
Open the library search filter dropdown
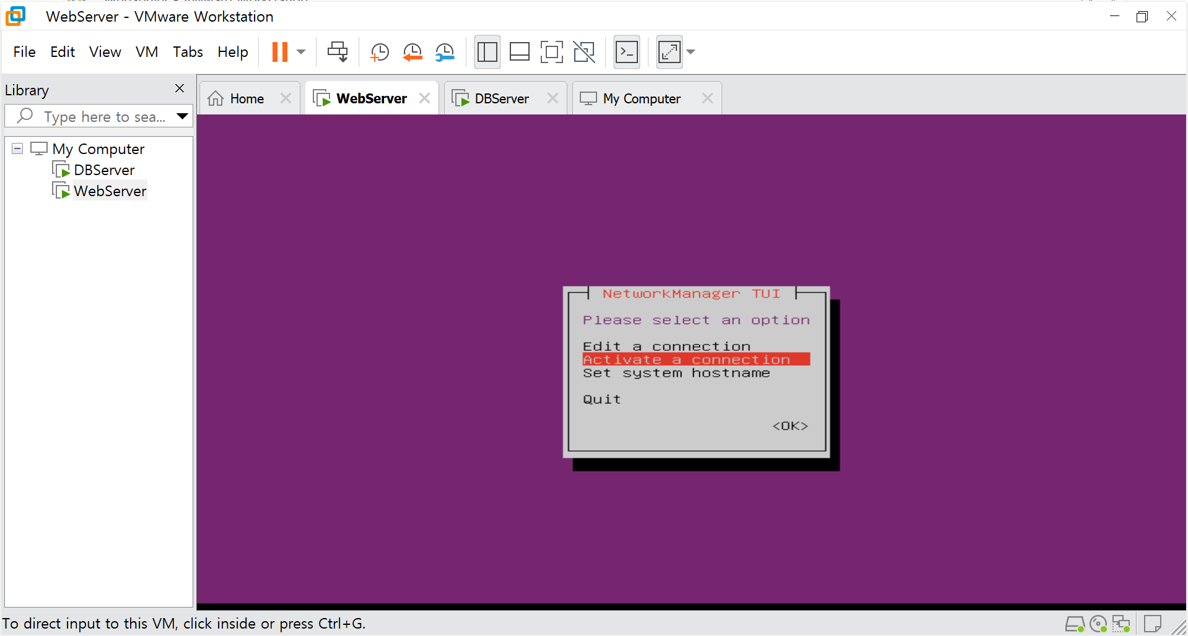(182, 116)
